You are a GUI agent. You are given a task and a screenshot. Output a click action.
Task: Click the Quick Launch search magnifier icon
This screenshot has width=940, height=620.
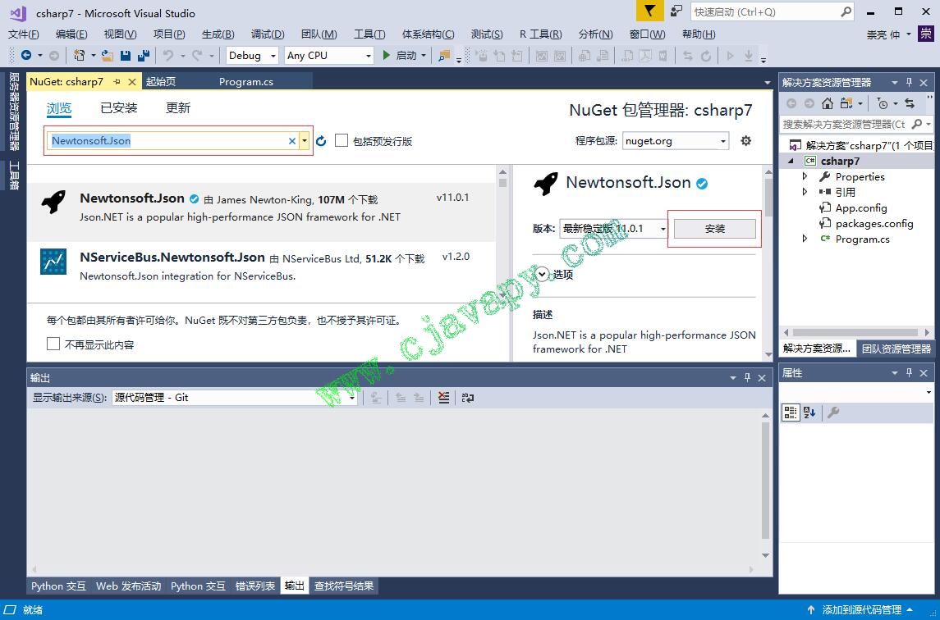(x=846, y=11)
